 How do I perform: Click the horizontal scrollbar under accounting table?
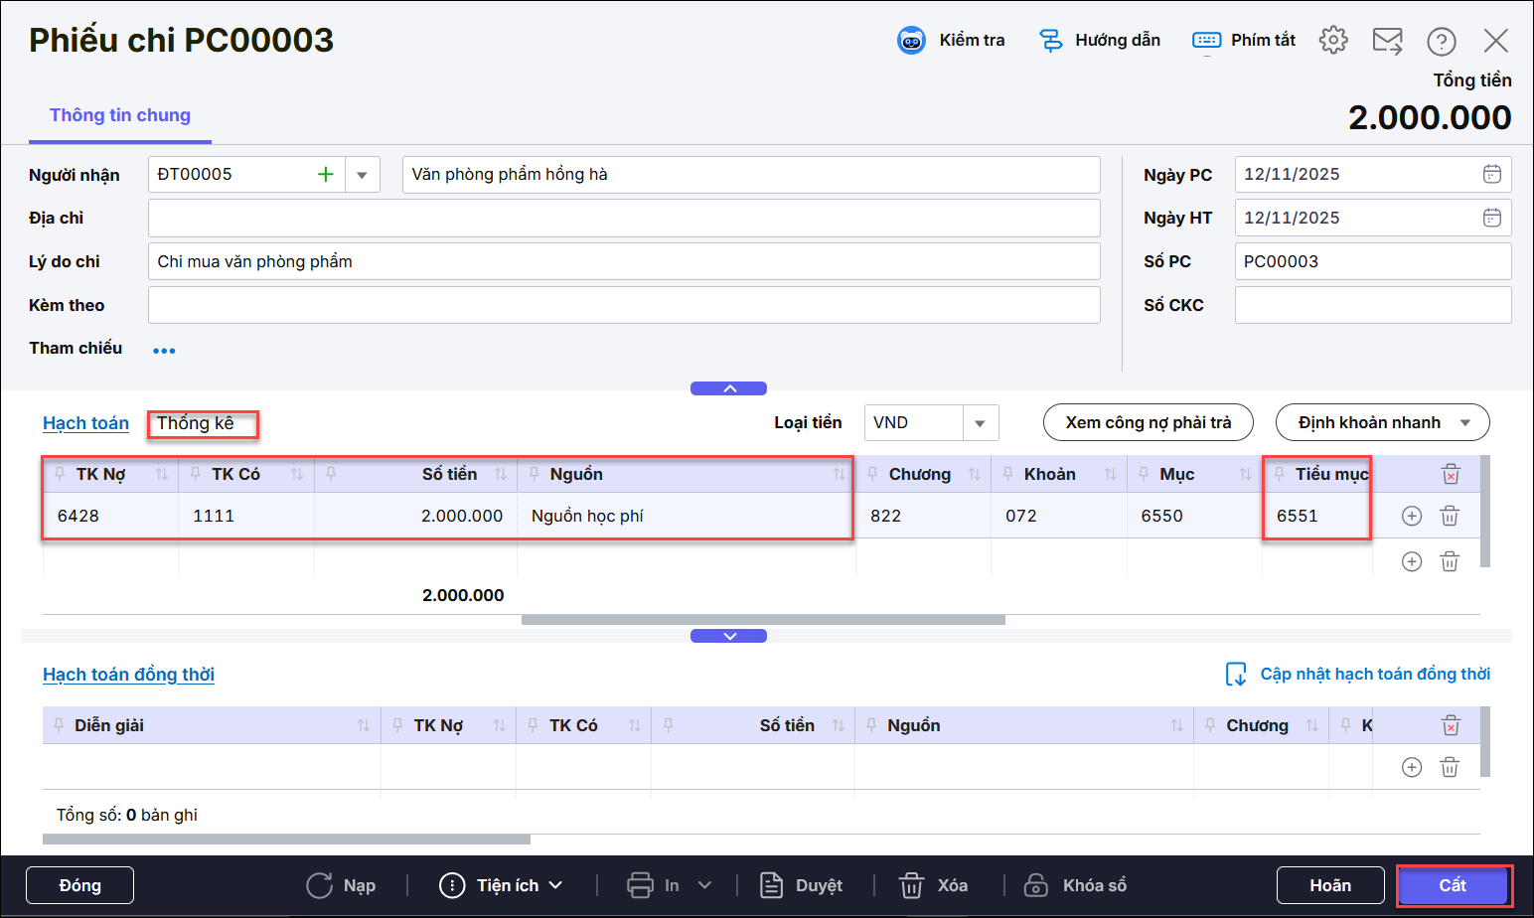(762, 620)
